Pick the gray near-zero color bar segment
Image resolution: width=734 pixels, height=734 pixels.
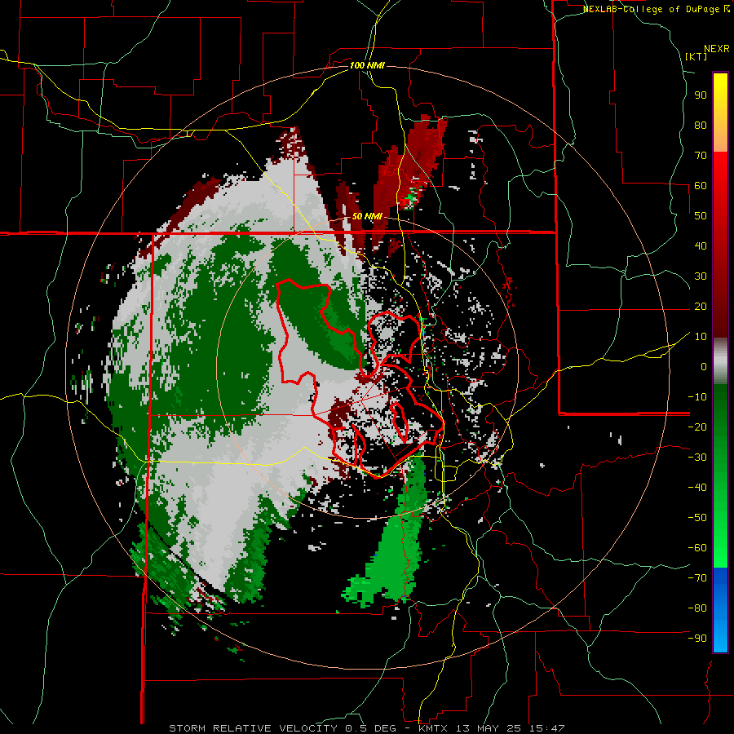point(720,361)
